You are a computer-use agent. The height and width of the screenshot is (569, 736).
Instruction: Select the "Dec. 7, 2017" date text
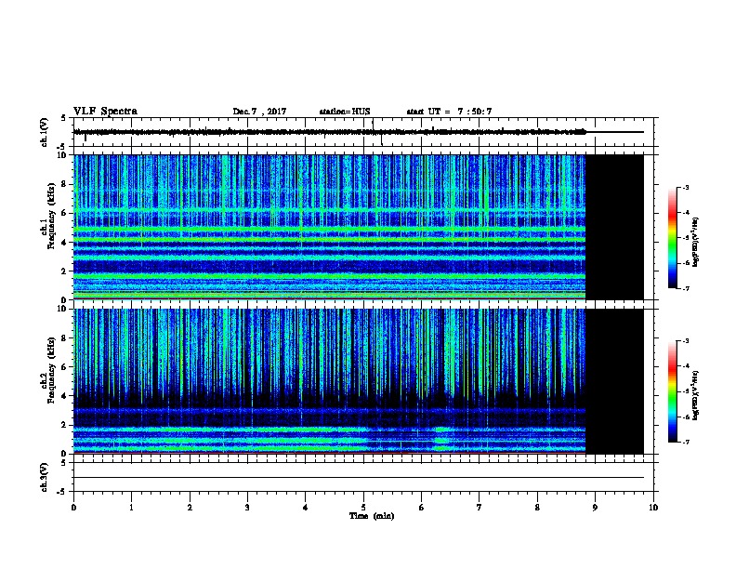259,112
